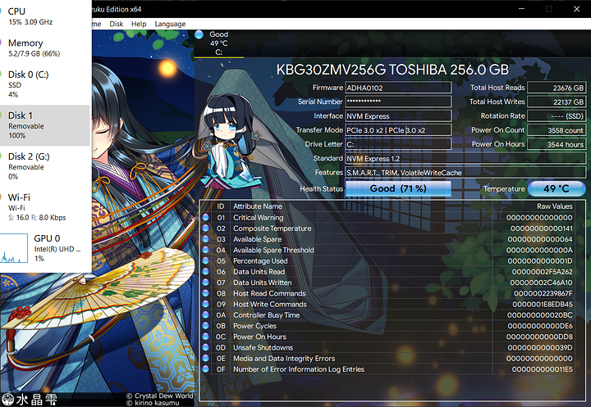Select GPU 0 in Task Manager sidebar
This screenshot has height=407, width=591.
[x=45, y=248]
